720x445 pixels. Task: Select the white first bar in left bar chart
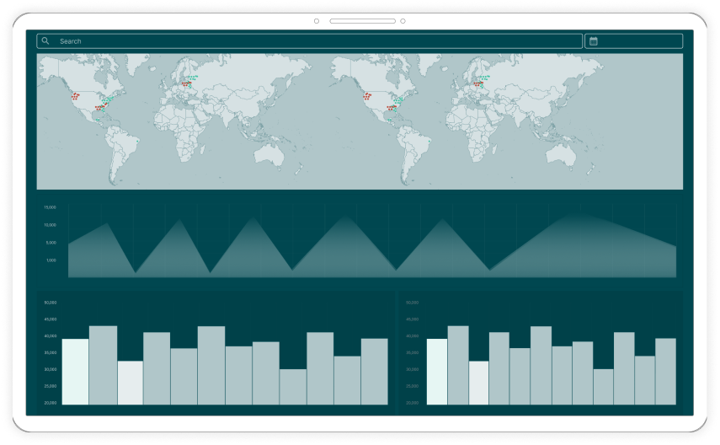pyautogui.click(x=75, y=372)
